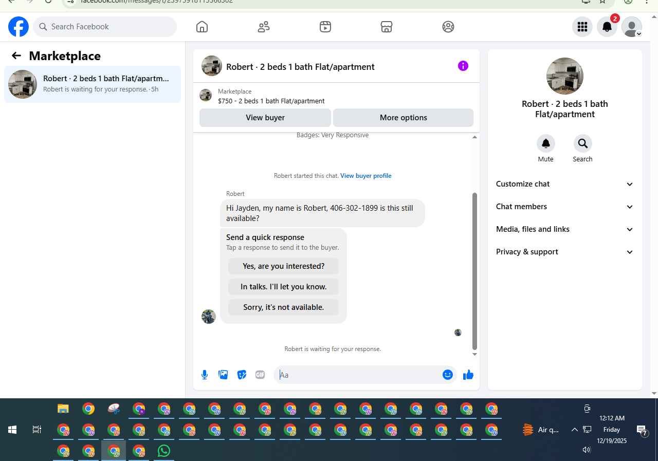658x461 pixels.
Task: Open the large listing photo in right panel
Action: tap(565, 76)
